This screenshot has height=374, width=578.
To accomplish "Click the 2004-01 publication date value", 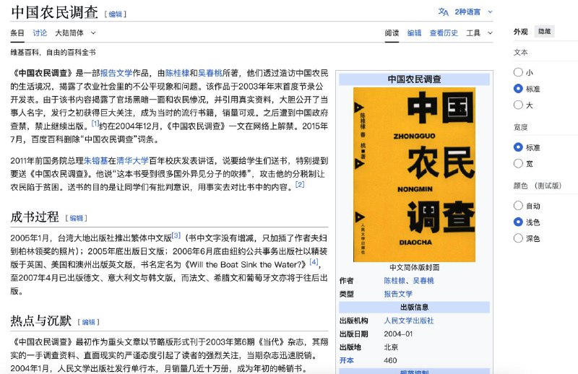I will coord(398,334).
